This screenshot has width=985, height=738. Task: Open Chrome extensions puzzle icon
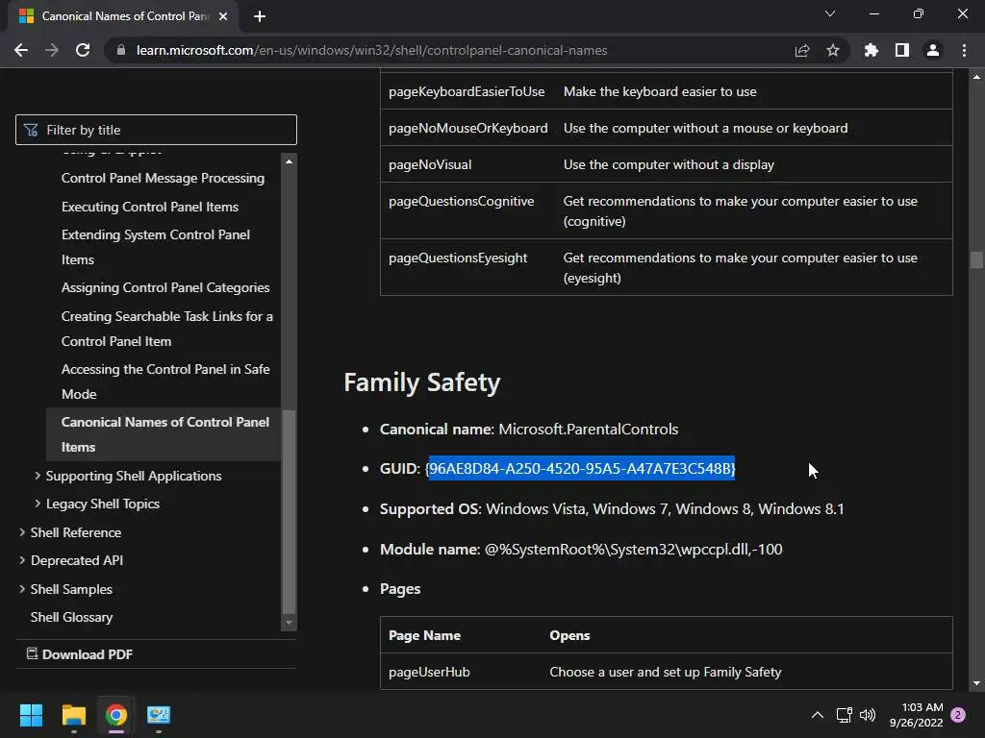coord(871,50)
